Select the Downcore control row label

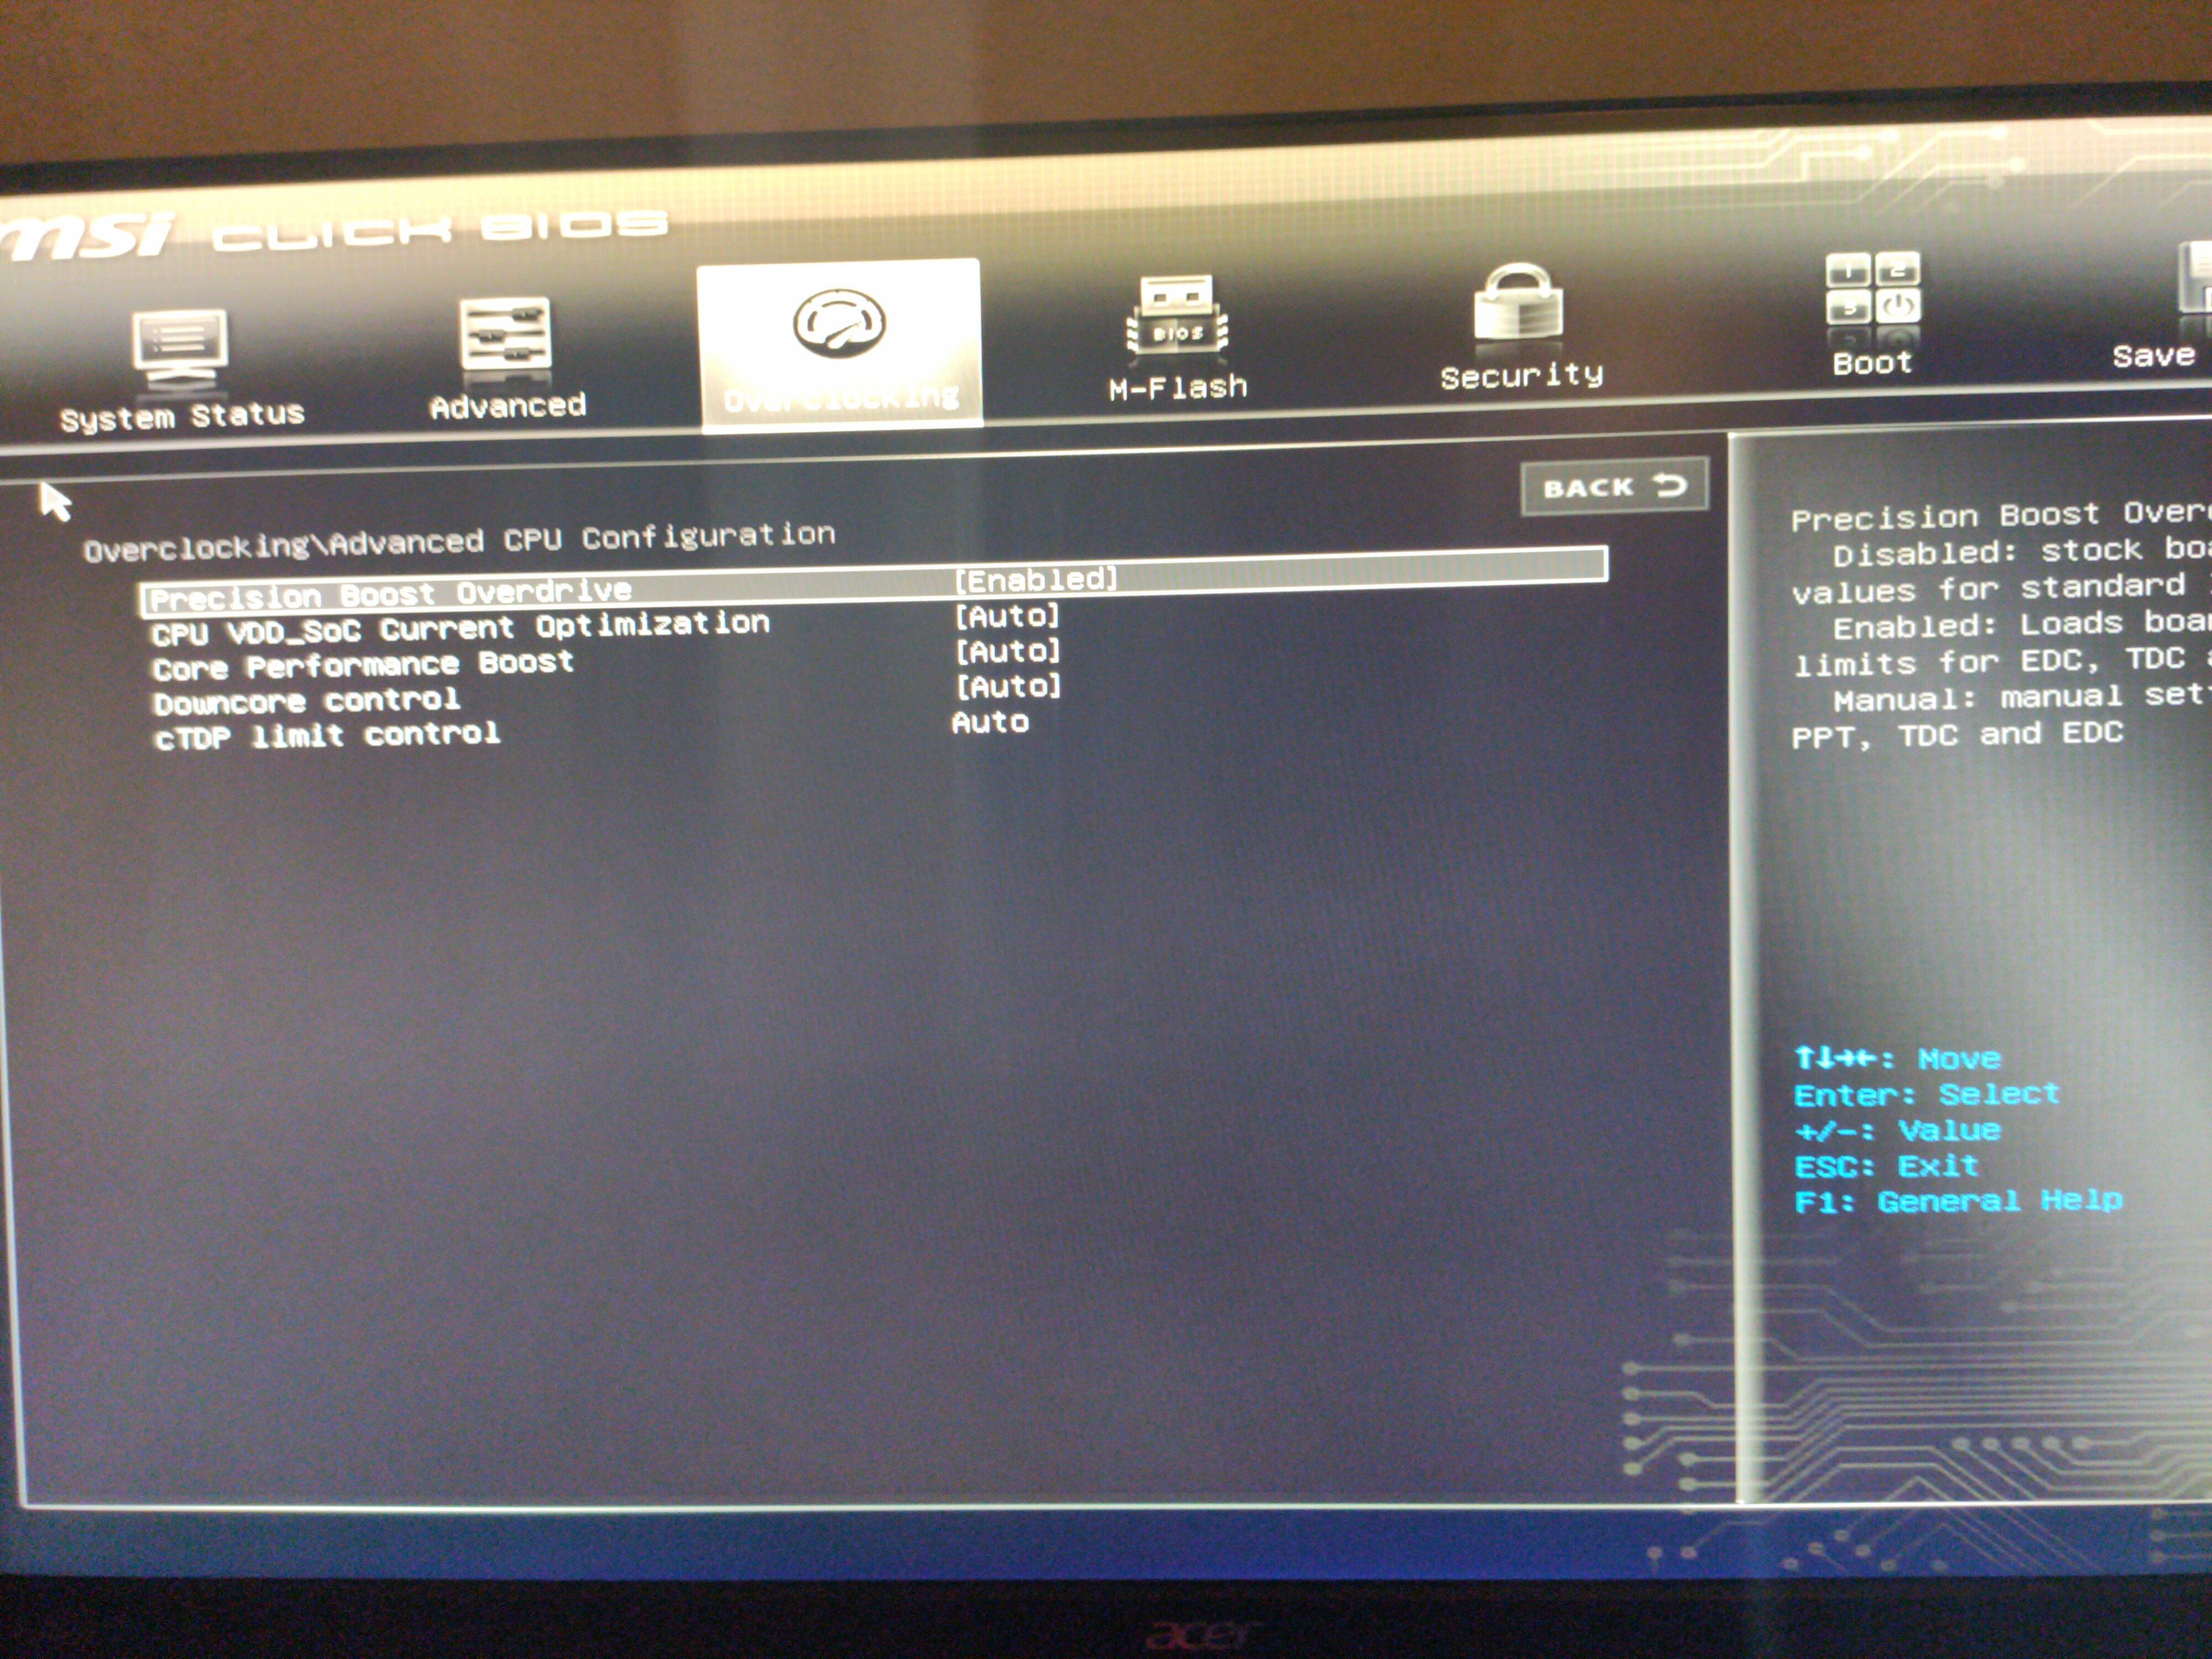click(x=307, y=701)
